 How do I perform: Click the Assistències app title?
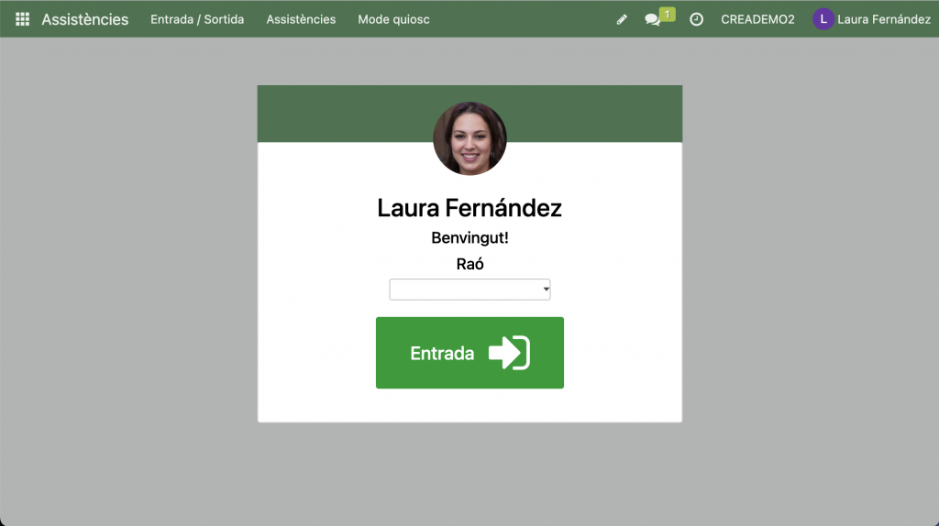85,19
